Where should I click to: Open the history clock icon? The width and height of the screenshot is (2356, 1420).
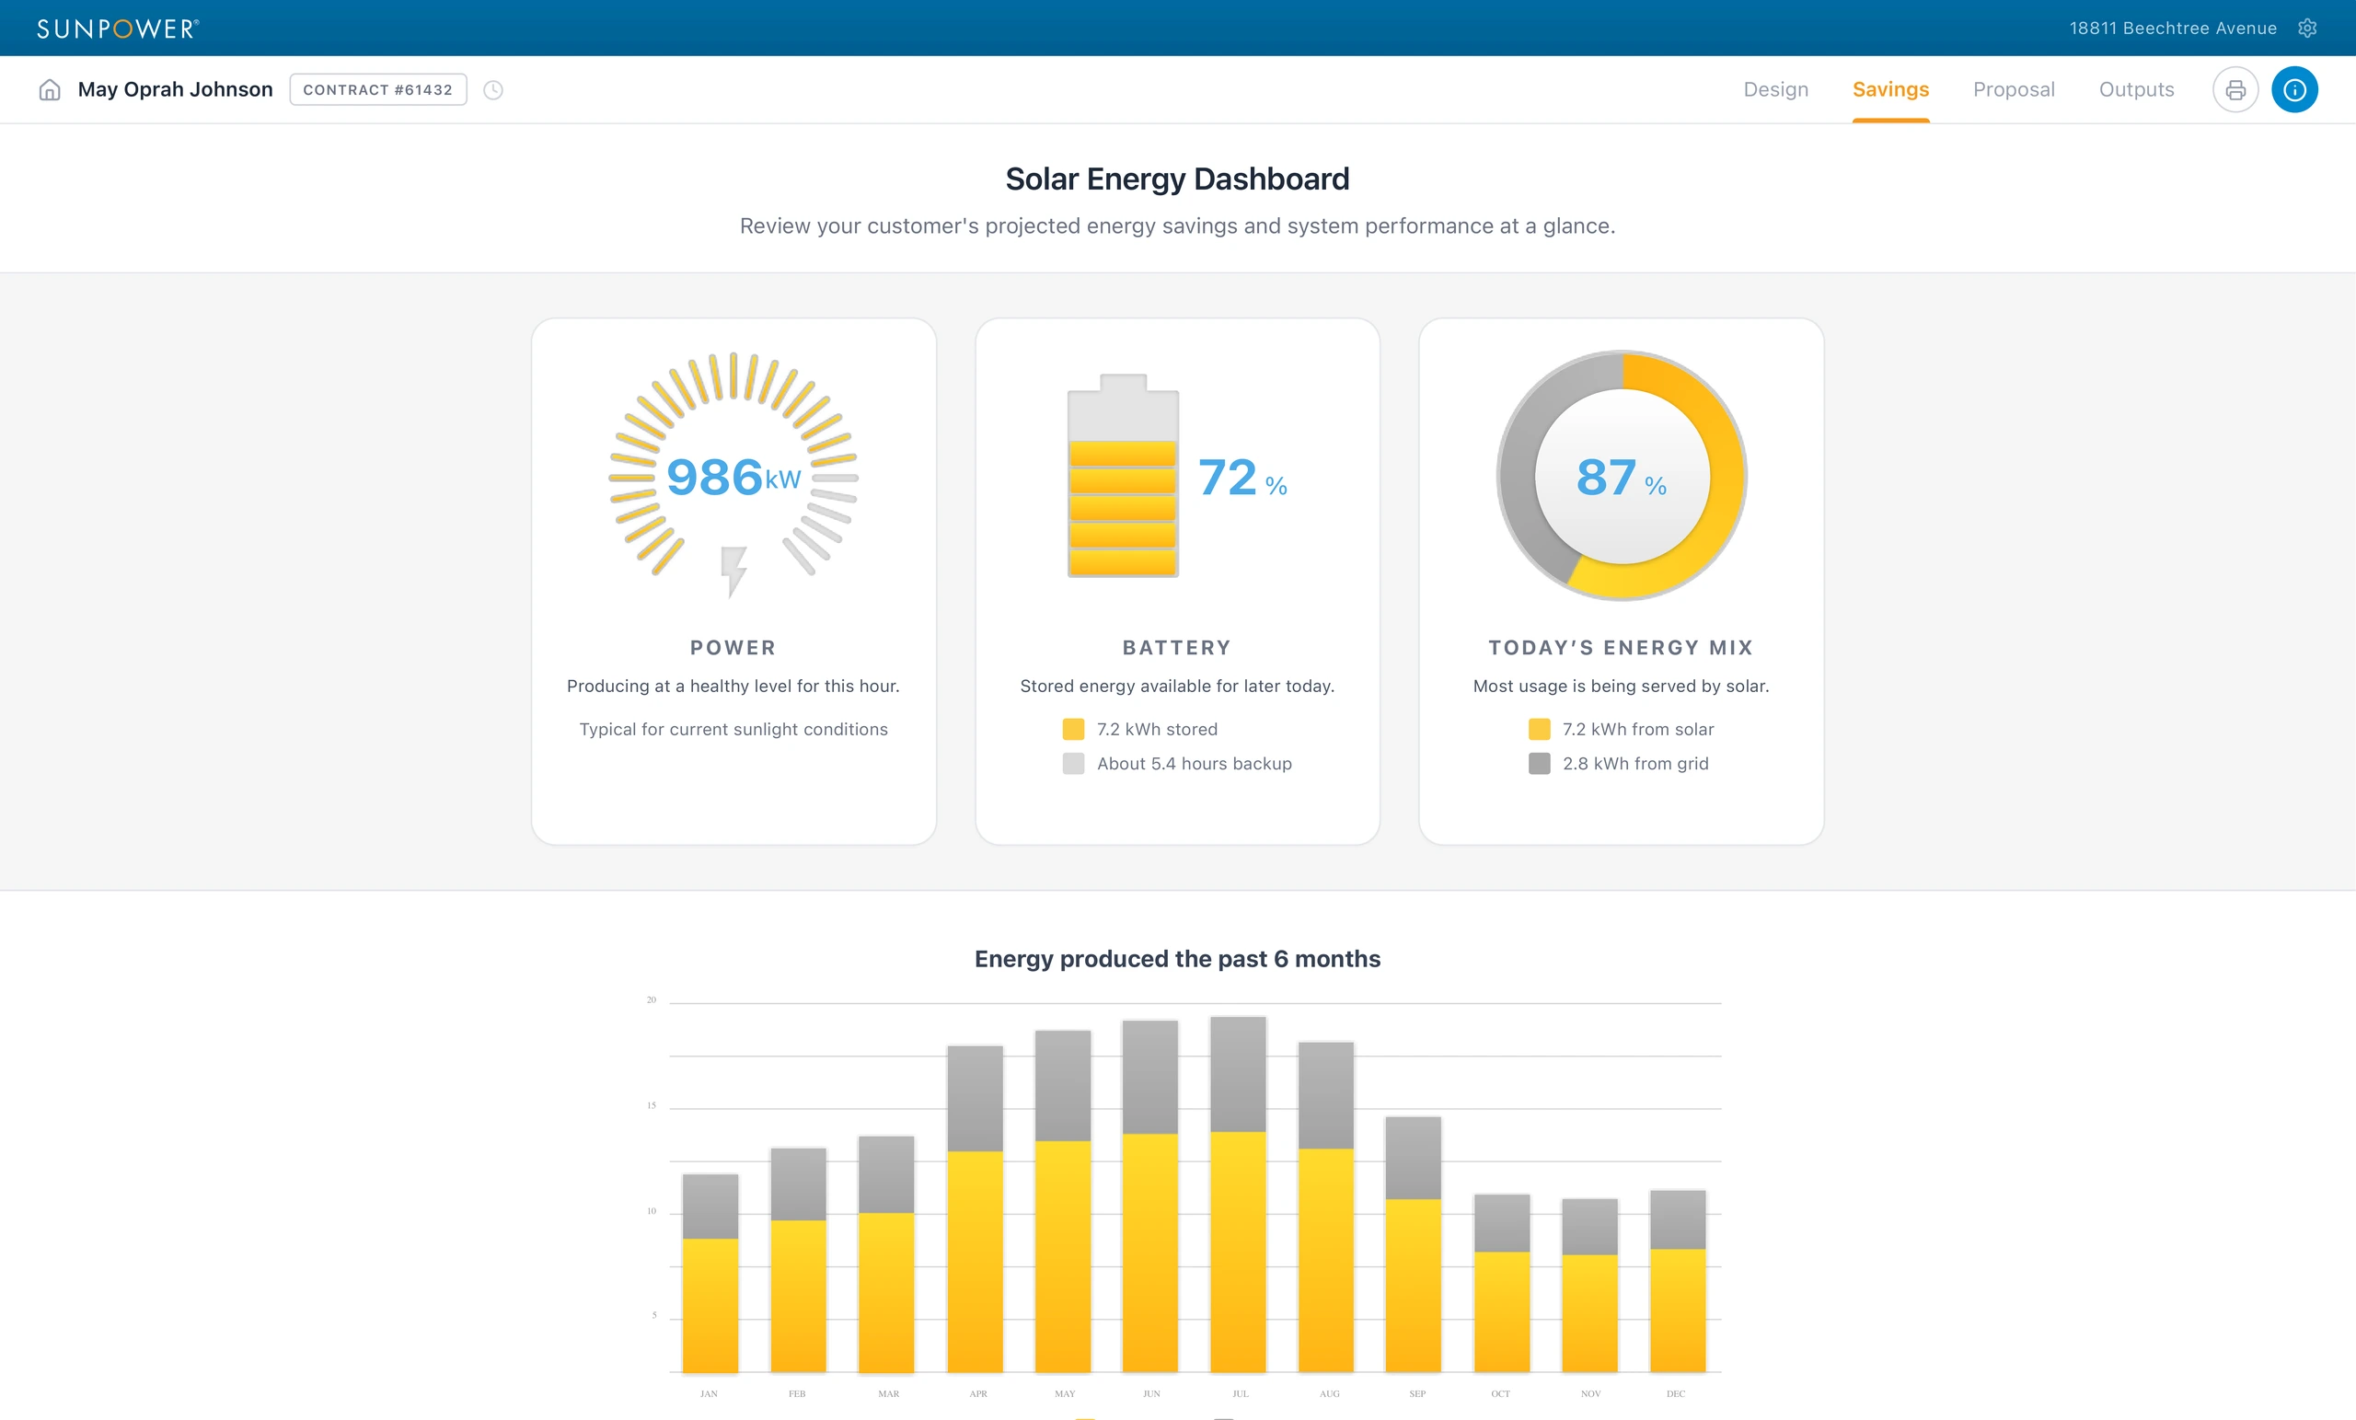(493, 90)
